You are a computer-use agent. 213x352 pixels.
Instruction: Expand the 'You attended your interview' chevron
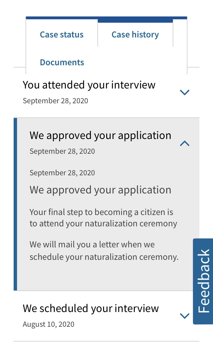click(x=185, y=92)
